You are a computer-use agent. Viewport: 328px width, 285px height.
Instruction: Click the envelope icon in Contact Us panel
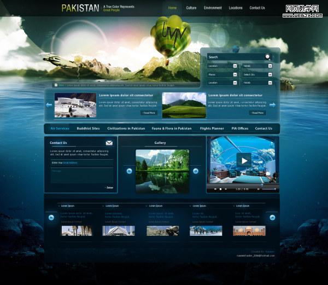point(109,143)
